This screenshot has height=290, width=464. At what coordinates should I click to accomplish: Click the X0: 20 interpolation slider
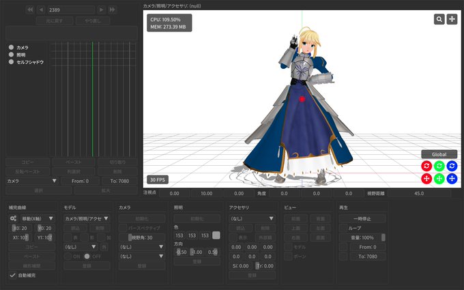[x=20, y=228]
